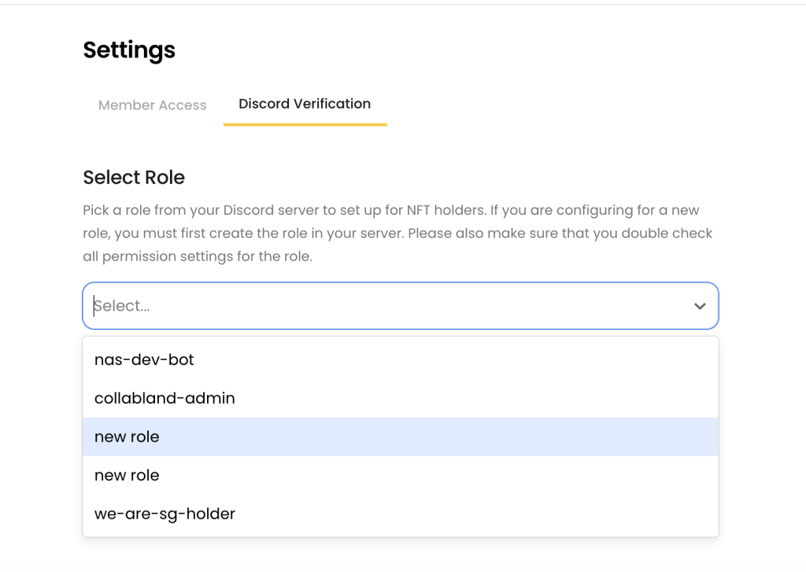Assign collabland-admin as the NFT holder role

point(165,398)
